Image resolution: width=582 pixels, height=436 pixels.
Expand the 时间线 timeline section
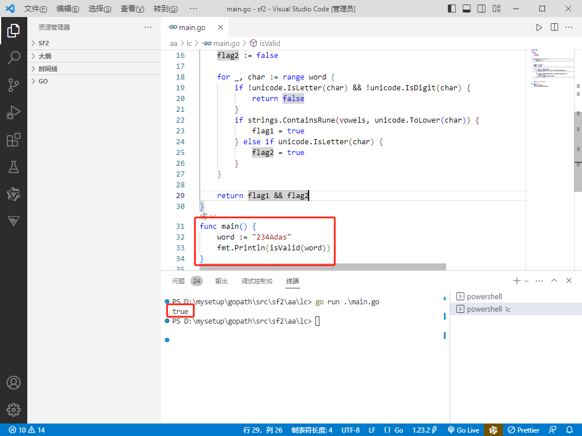(x=94, y=69)
